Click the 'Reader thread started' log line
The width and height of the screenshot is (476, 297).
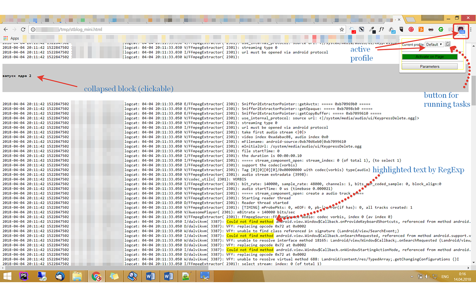point(265,203)
